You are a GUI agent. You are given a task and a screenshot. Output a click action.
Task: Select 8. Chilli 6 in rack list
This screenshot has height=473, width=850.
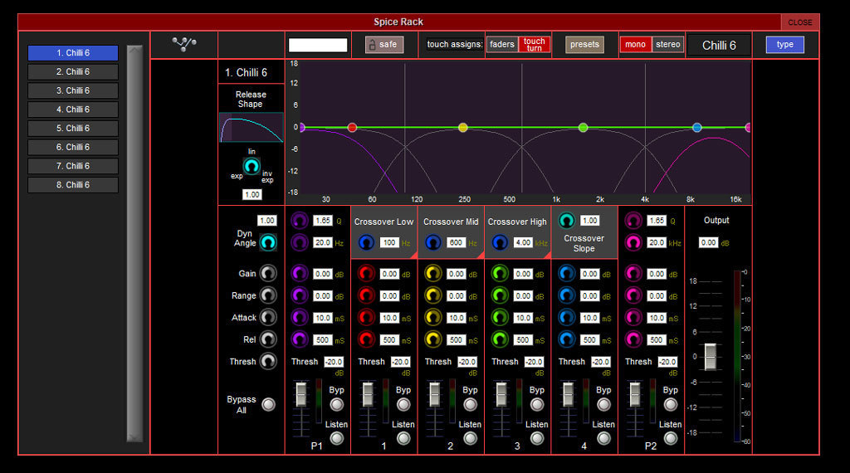click(73, 185)
